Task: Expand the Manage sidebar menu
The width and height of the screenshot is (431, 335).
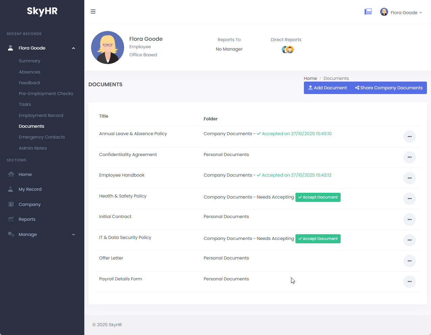Action: [74, 235]
